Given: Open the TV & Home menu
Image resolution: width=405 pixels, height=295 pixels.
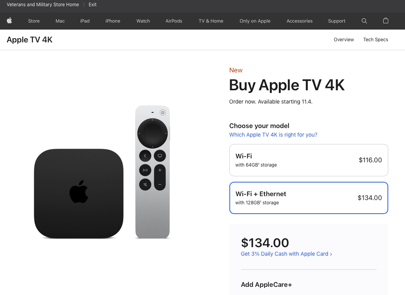Looking at the screenshot, I should click(x=211, y=21).
